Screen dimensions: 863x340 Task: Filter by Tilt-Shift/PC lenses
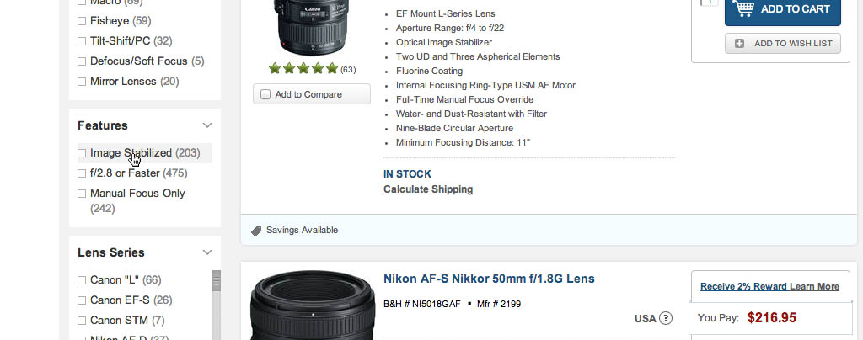tap(82, 40)
